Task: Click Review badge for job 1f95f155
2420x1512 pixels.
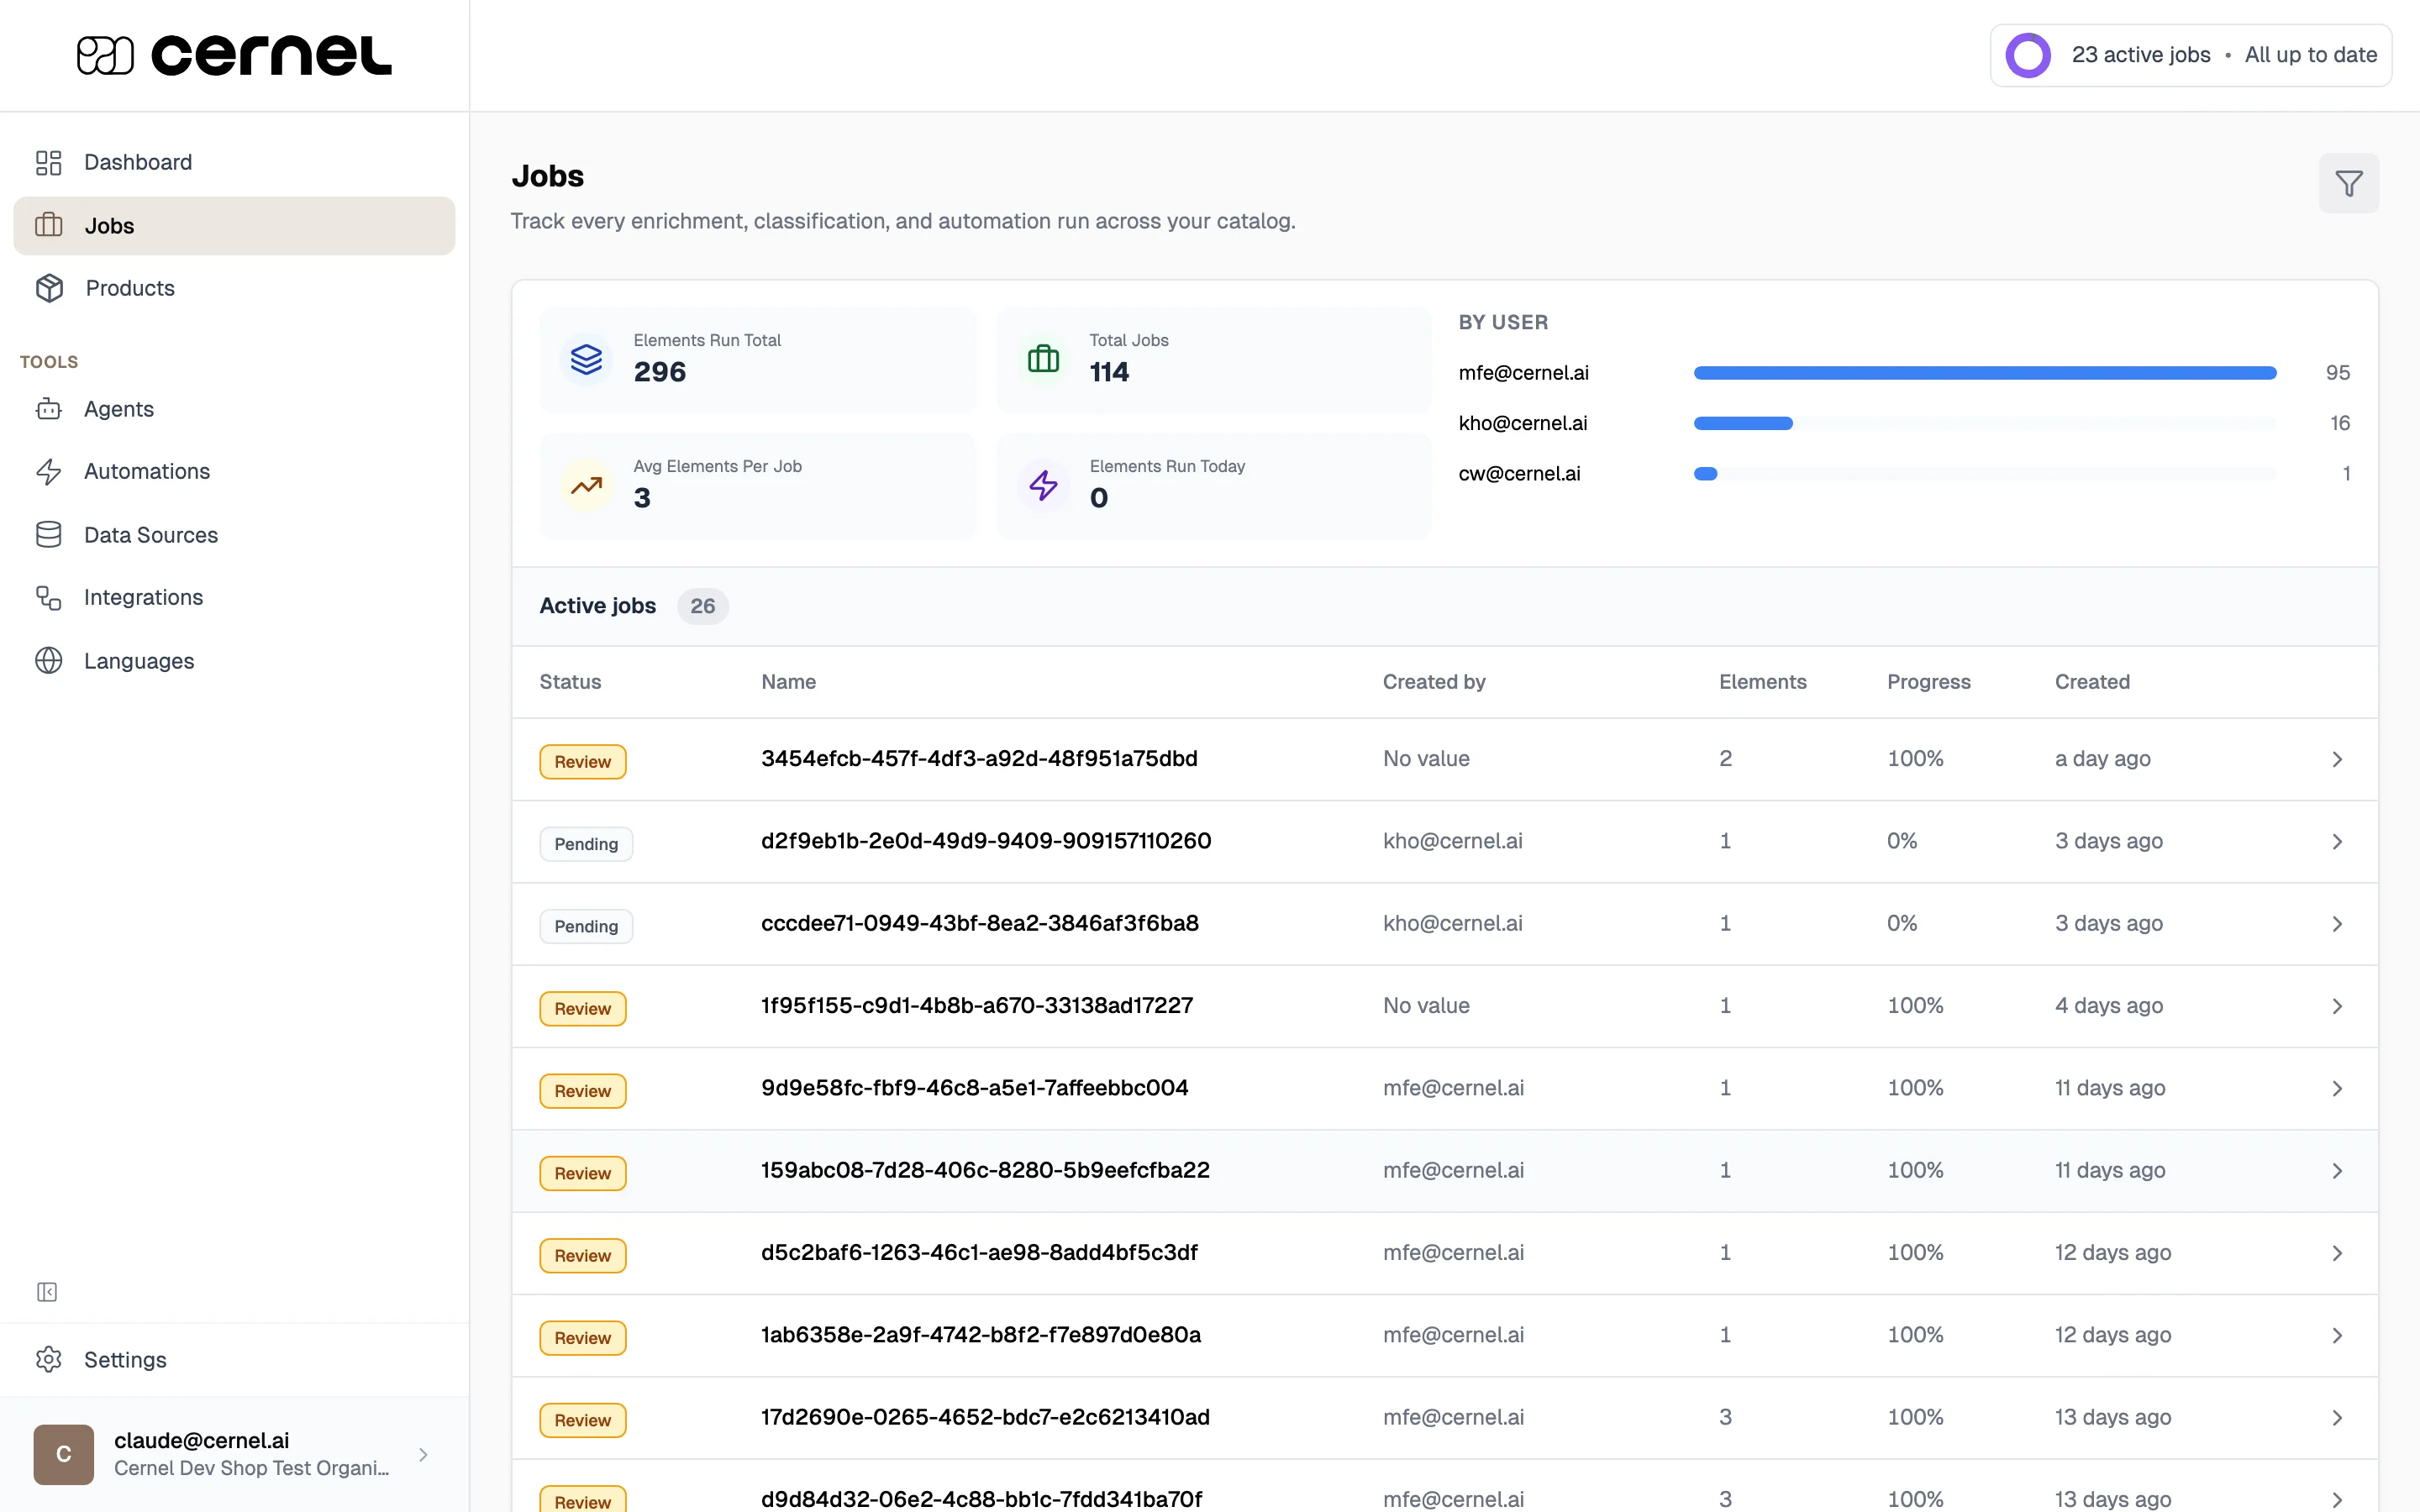Action: [583, 1008]
